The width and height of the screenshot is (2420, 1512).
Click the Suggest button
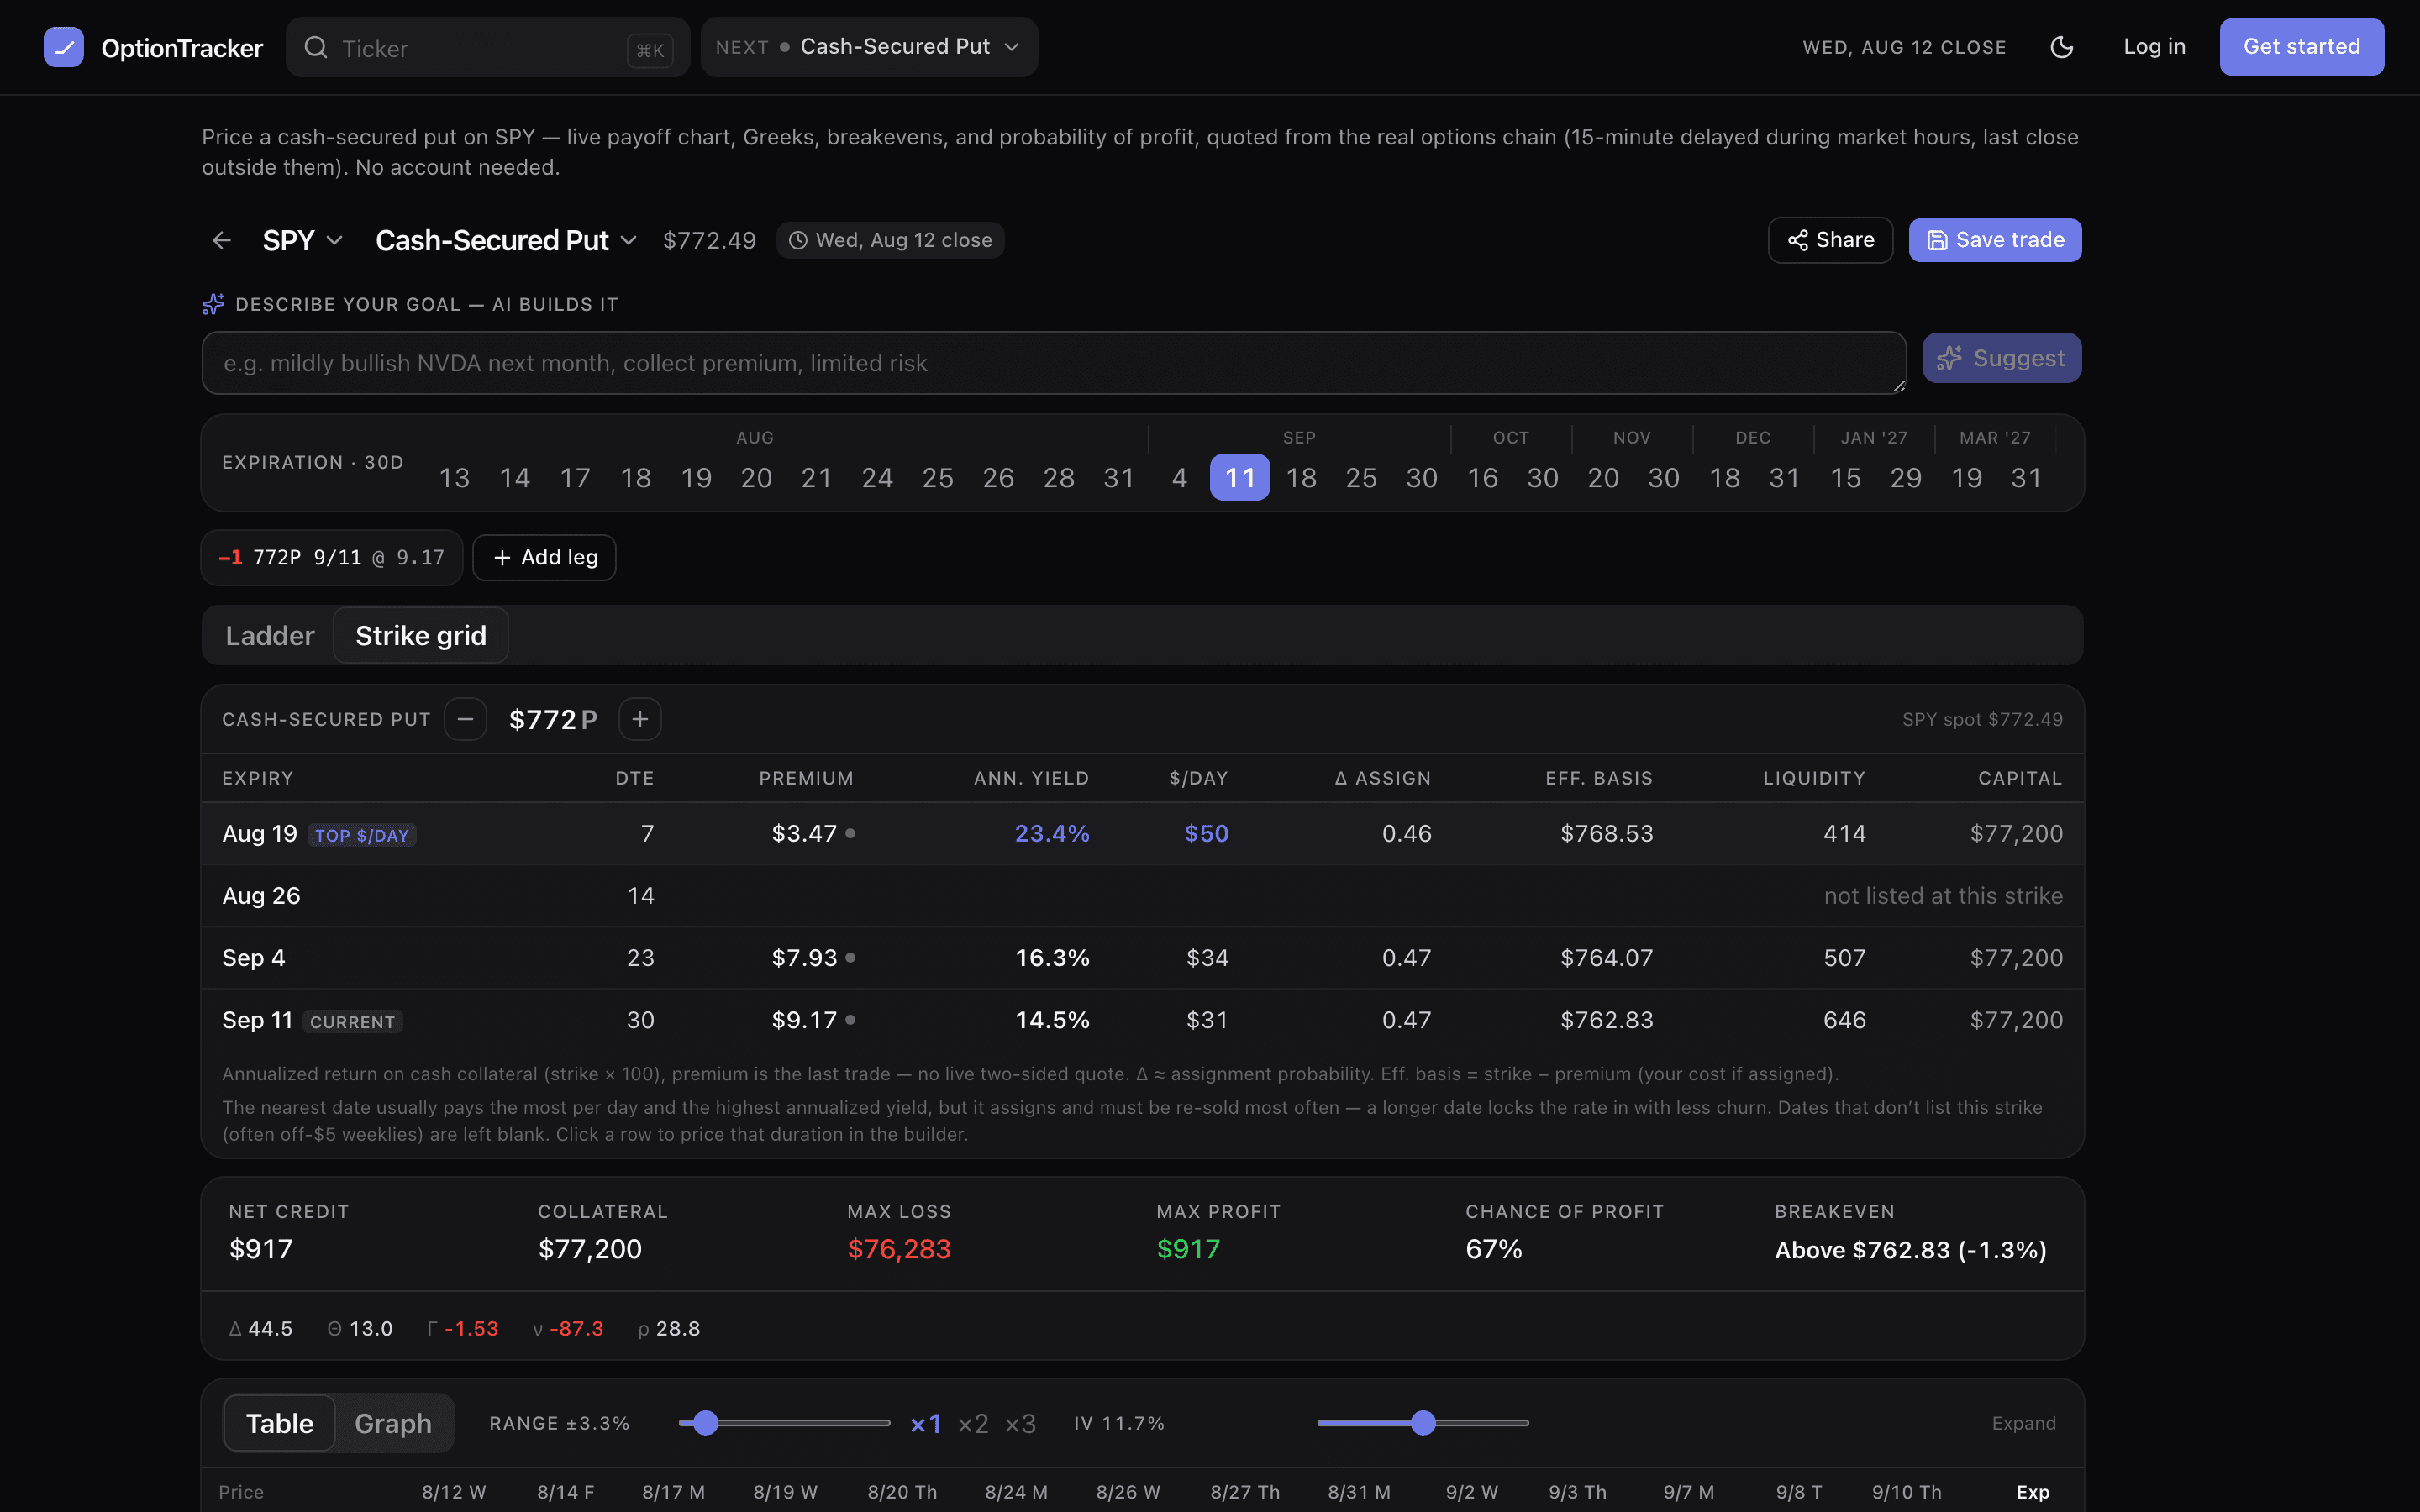pos(2002,358)
